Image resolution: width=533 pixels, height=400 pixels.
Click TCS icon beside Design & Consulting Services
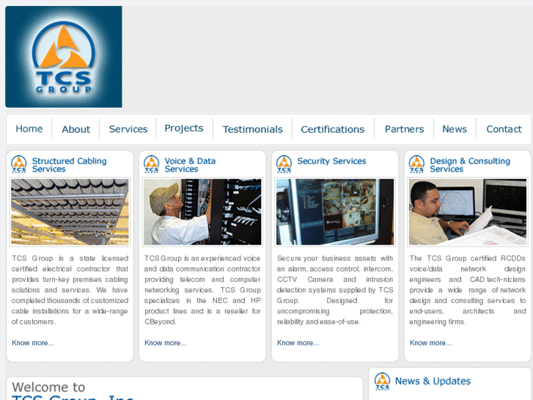tap(416, 164)
